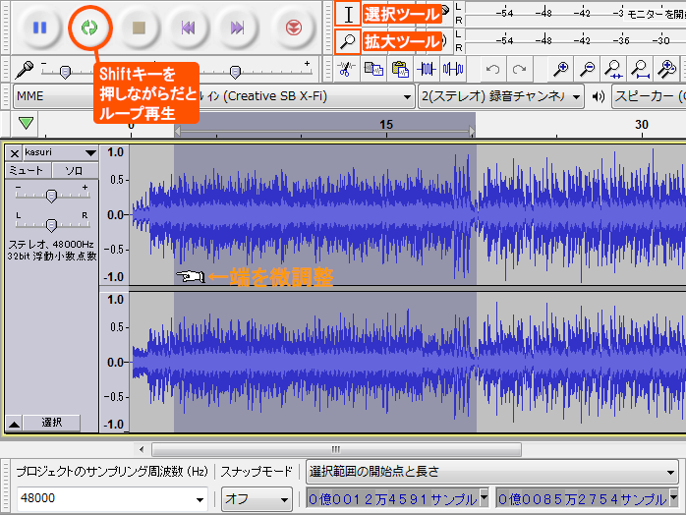Open the kasuri track name dropdown menu
The width and height of the screenshot is (686, 515).
click(90, 153)
